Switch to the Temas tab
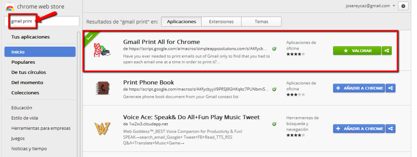The image size is (417, 157). click(x=261, y=22)
